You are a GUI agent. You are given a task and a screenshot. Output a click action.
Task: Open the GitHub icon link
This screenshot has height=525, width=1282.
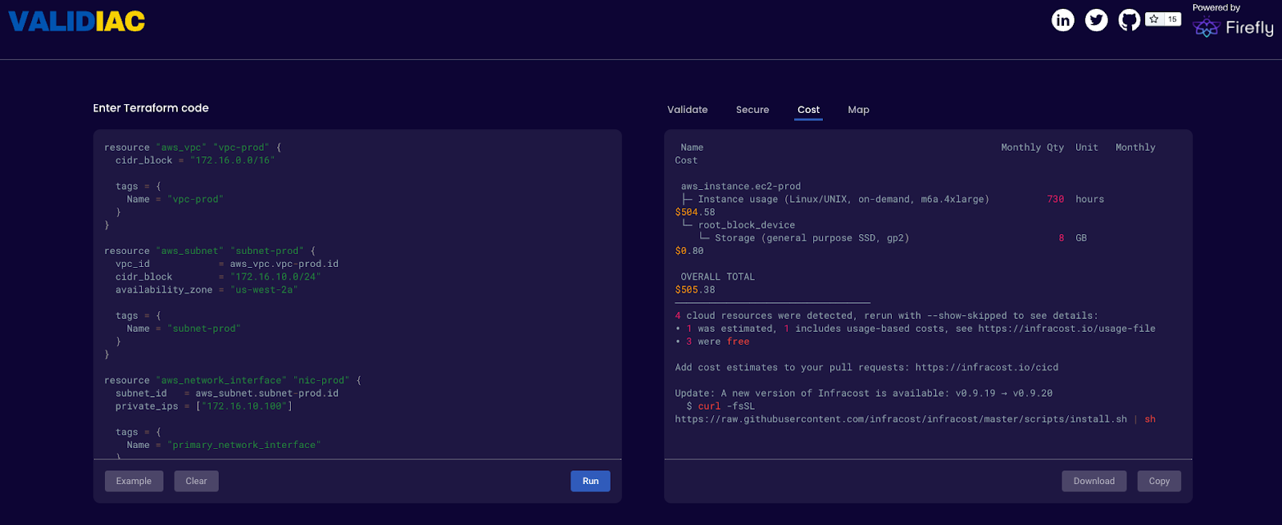[1129, 20]
